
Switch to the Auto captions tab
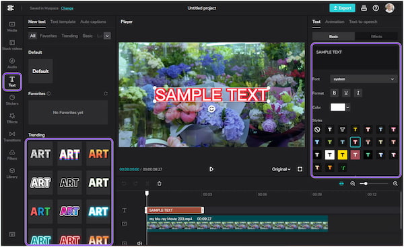coord(93,22)
